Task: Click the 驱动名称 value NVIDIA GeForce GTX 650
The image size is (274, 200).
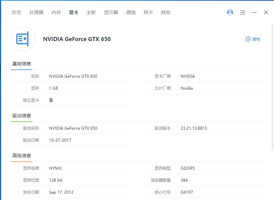Action: point(73,128)
